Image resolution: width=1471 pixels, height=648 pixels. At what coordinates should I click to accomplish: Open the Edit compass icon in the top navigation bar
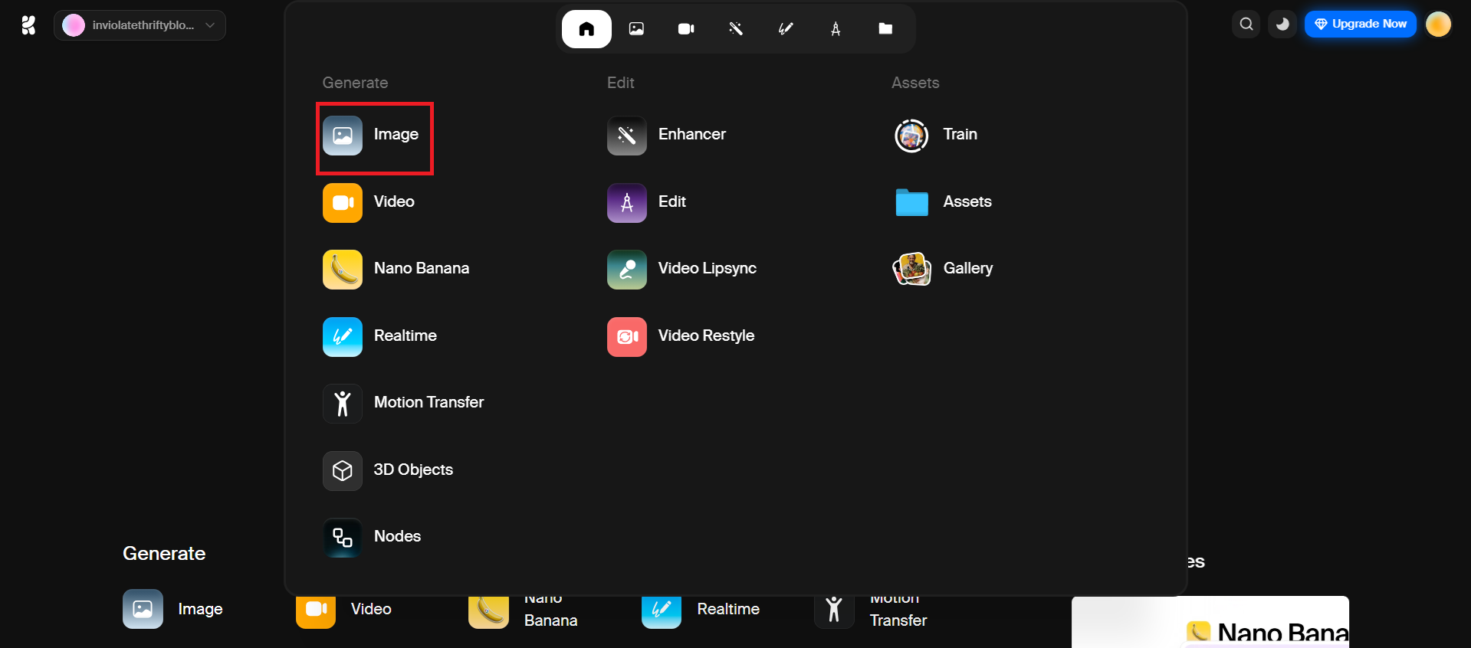tap(836, 29)
